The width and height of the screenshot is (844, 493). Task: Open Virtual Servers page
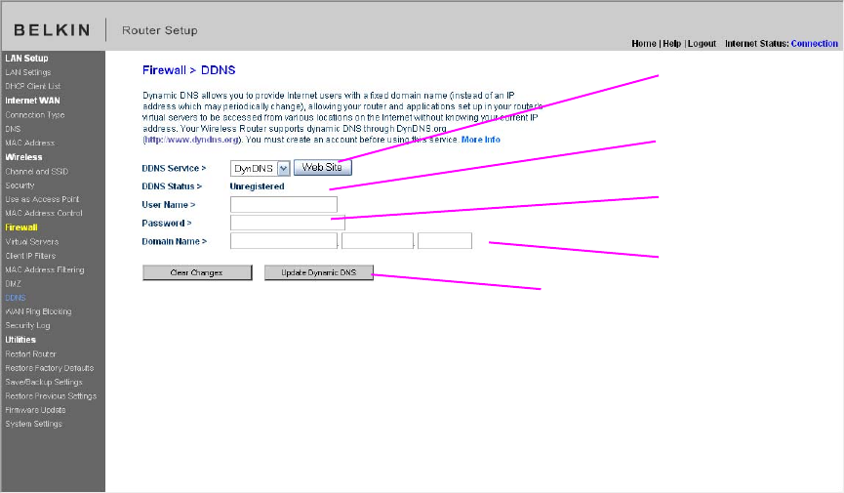pos(32,242)
